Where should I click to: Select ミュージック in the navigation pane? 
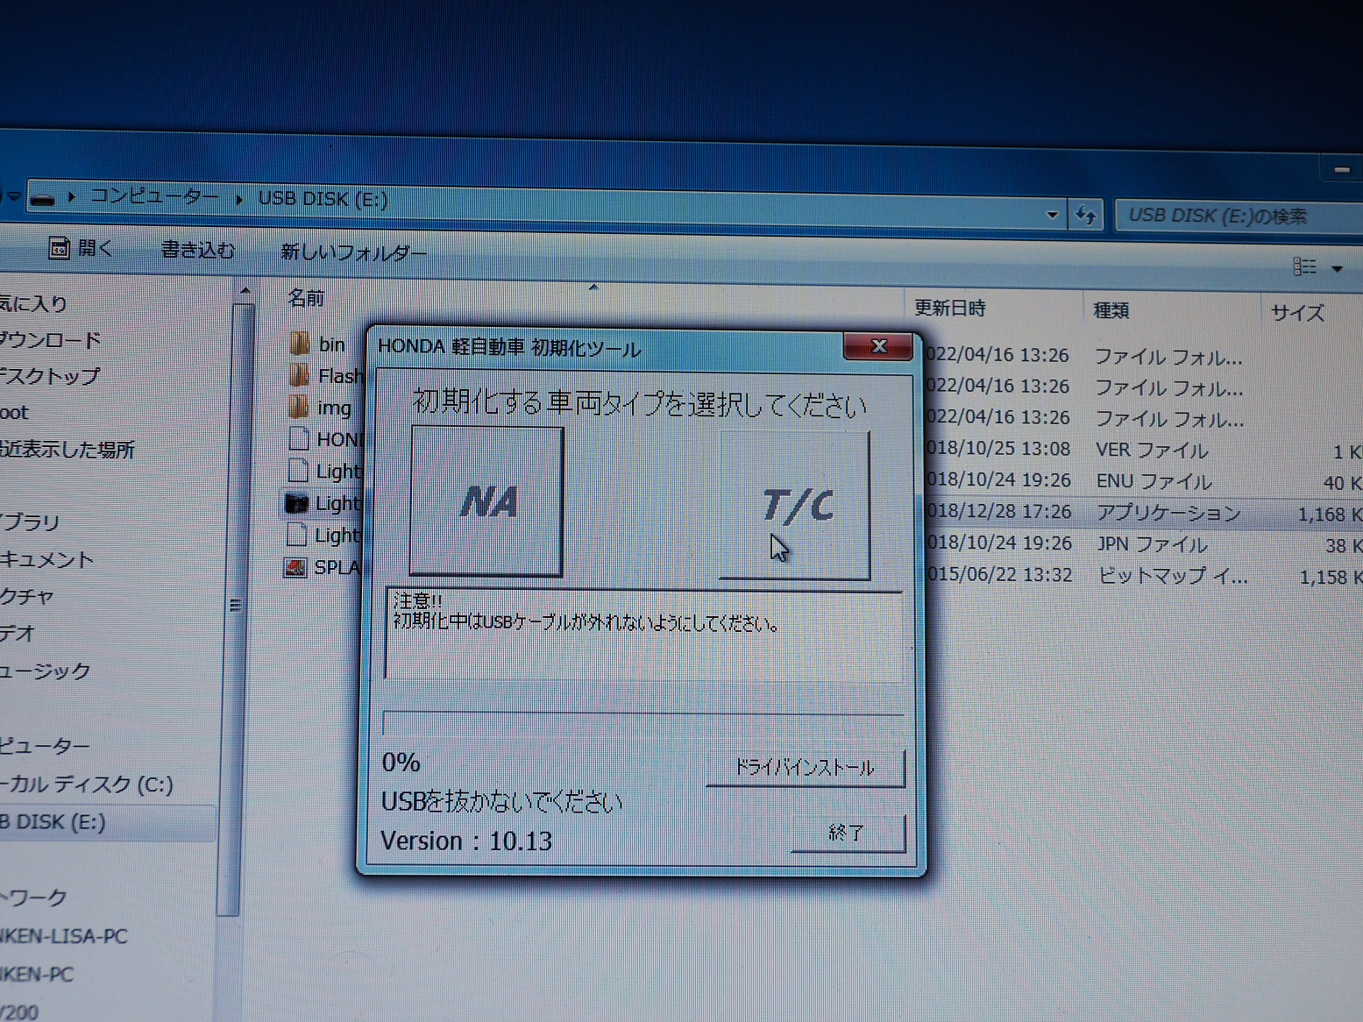click(x=45, y=671)
